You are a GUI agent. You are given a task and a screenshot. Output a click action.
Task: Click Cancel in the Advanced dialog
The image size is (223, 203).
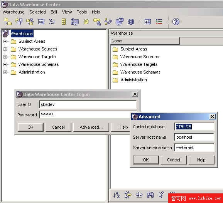[x=174, y=160]
